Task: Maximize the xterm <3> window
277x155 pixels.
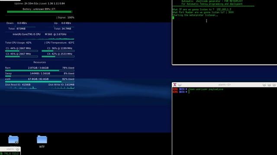Action: tap(269, 85)
